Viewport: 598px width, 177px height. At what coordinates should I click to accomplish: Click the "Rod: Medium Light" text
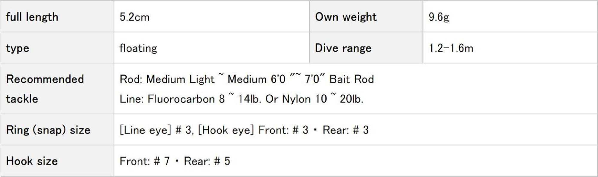pyautogui.click(x=167, y=79)
